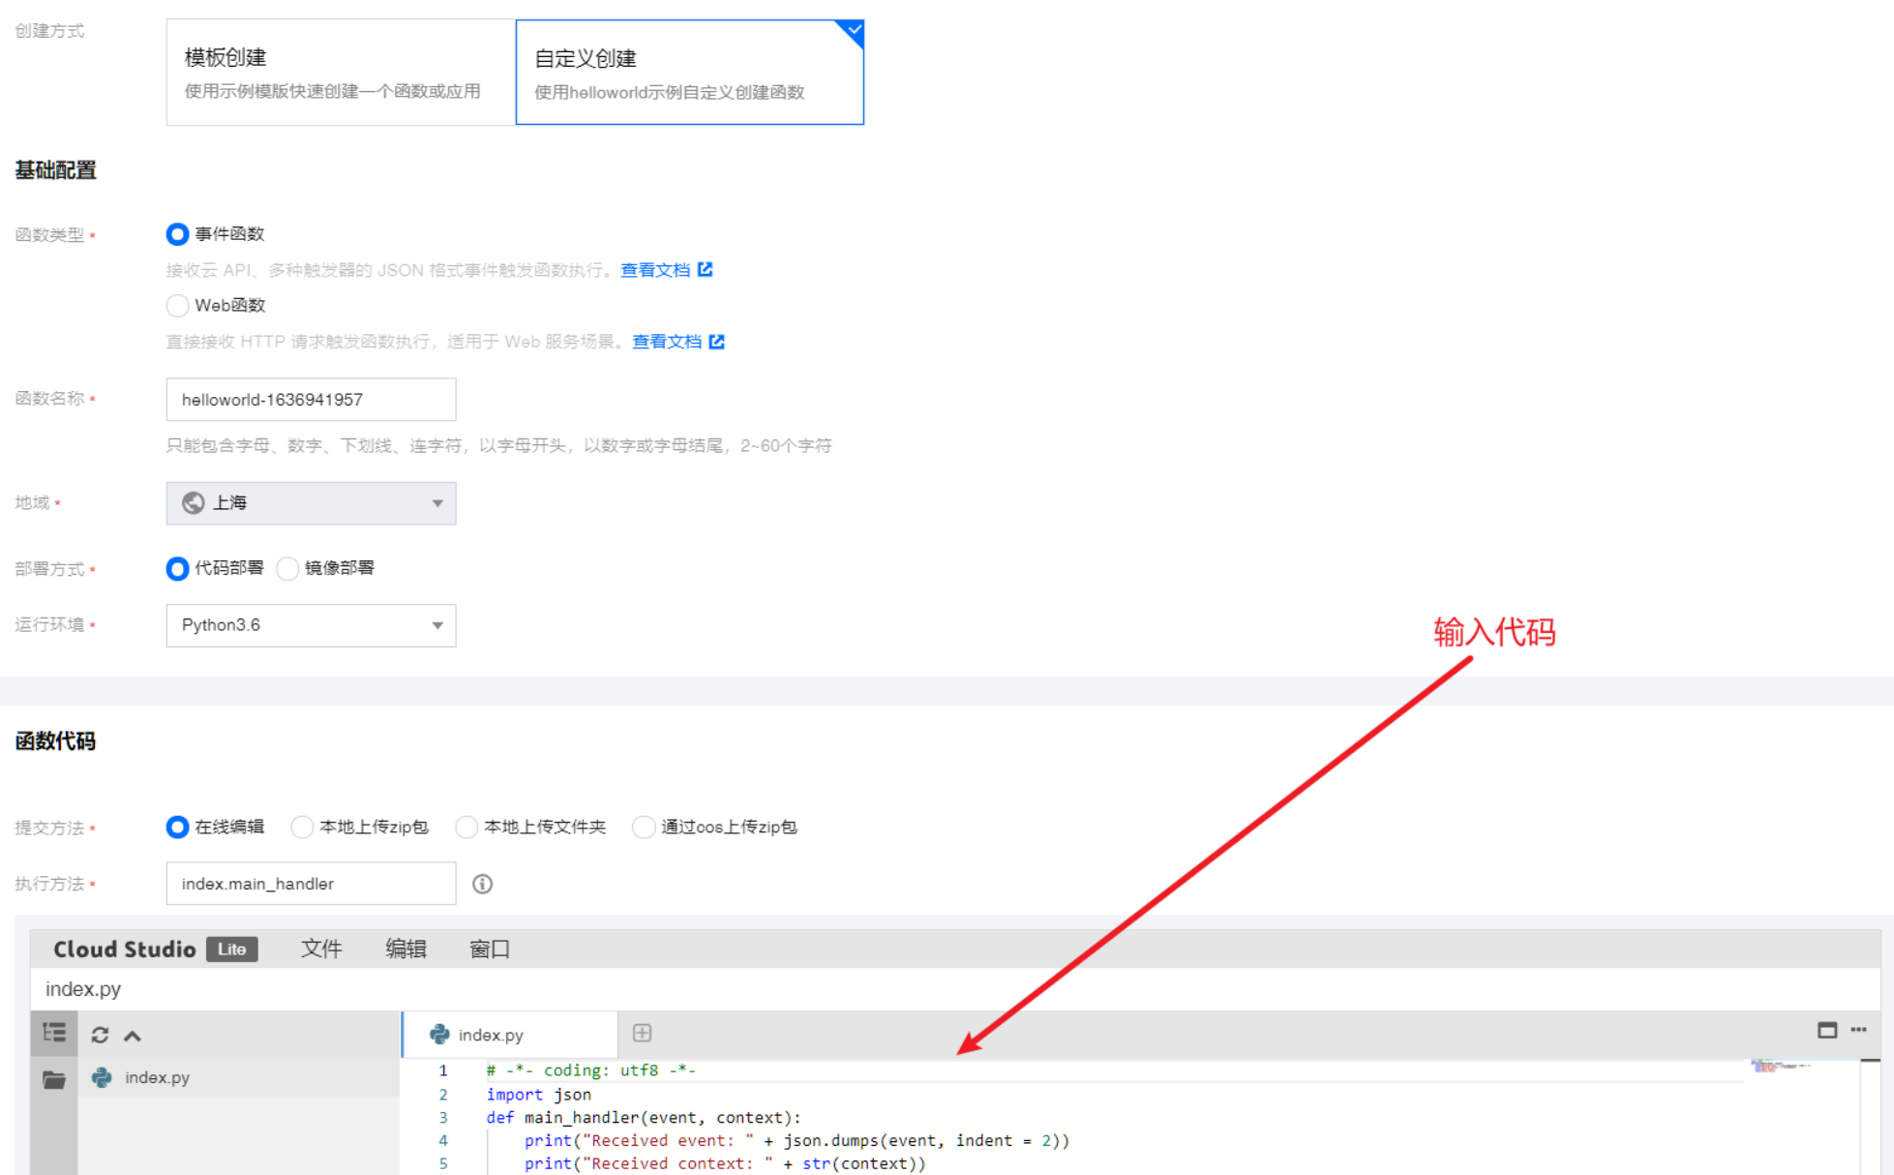Select 在线编辑 submission method

click(177, 827)
